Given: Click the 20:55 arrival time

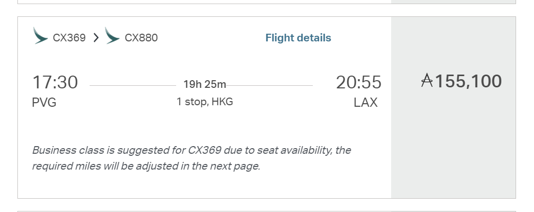Looking at the screenshot, I should point(358,82).
